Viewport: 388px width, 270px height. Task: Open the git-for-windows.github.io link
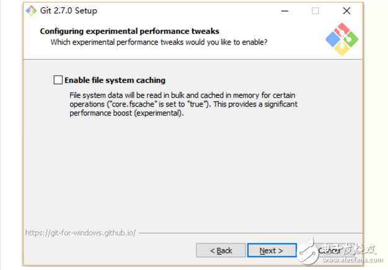[x=80, y=233]
